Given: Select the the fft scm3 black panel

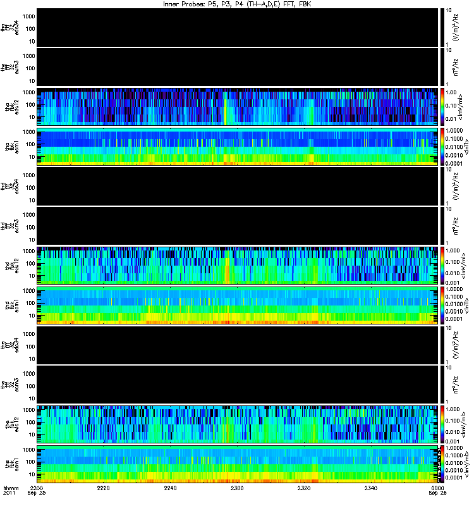Looking at the screenshot, I should tap(238, 385).
